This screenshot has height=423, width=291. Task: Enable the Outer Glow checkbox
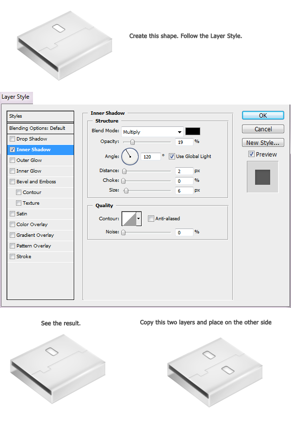click(12, 160)
